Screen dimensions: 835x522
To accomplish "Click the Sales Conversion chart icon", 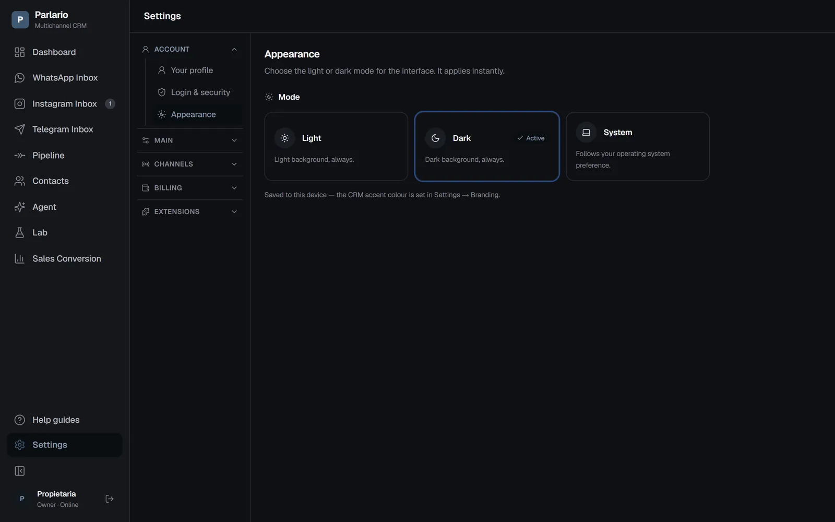I will [x=20, y=259].
